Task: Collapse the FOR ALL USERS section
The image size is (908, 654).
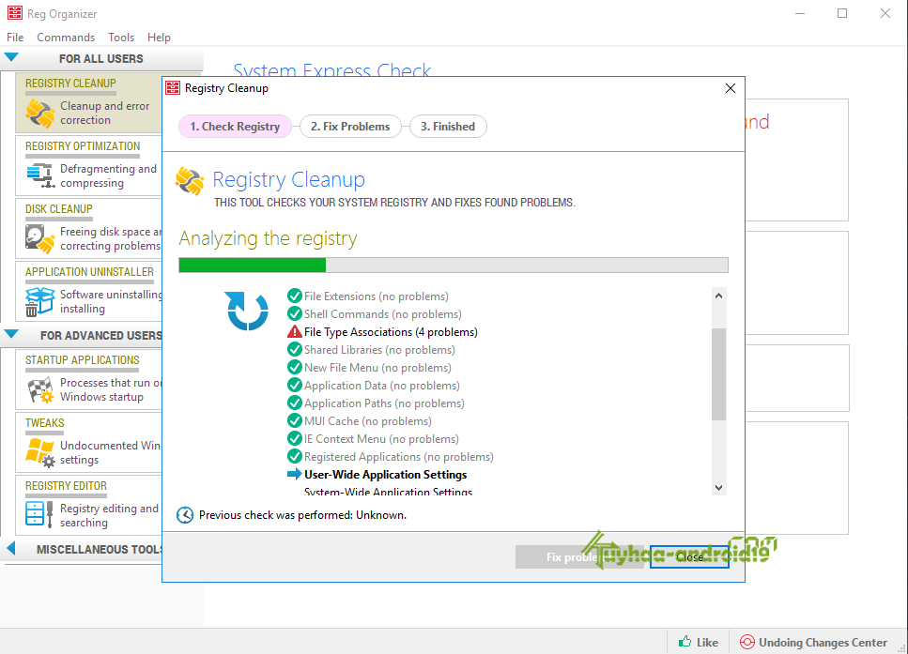Action: (x=11, y=57)
